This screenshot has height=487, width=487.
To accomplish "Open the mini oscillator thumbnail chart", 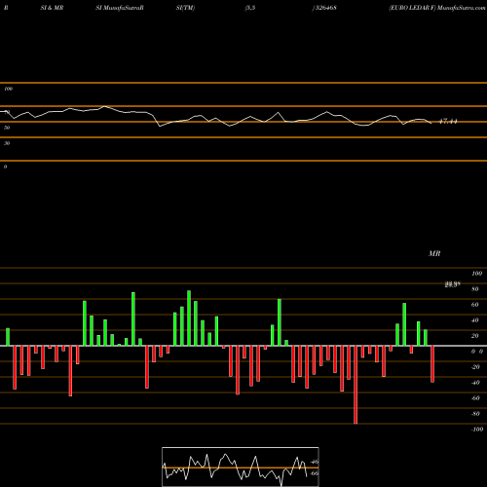I will (x=241, y=467).
